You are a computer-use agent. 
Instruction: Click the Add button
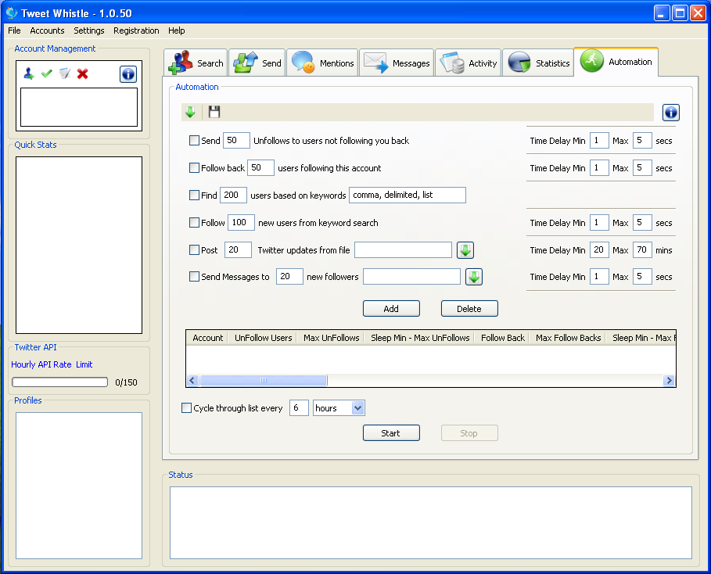tap(391, 309)
